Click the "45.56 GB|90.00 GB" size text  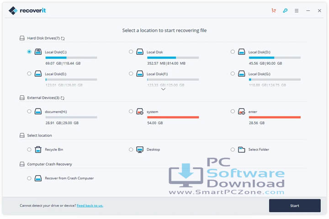[x=265, y=63]
